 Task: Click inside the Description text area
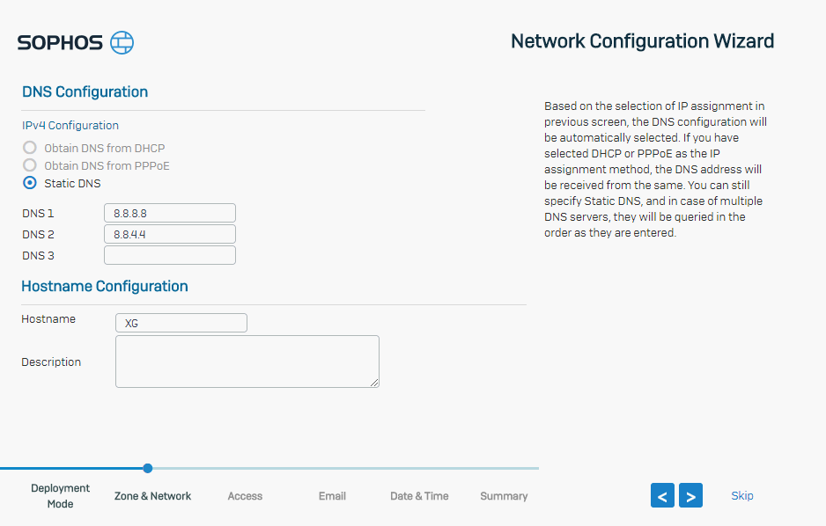[247, 362]
